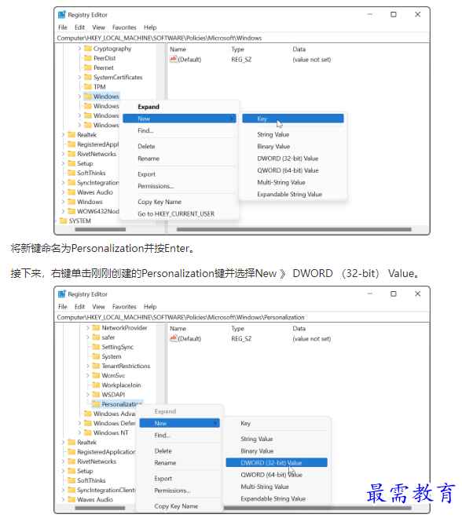Click the RivetNetworks folder icon in bottom window
This screenshot has height=518, width=462.
click(x=71, y=461)
